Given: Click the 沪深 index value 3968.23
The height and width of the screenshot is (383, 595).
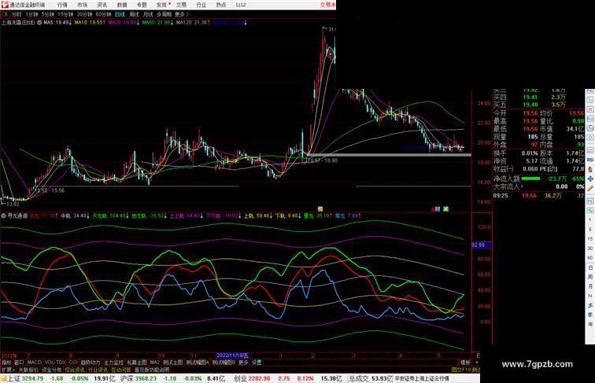Looking at the screenshot, I should click(146, 378).
